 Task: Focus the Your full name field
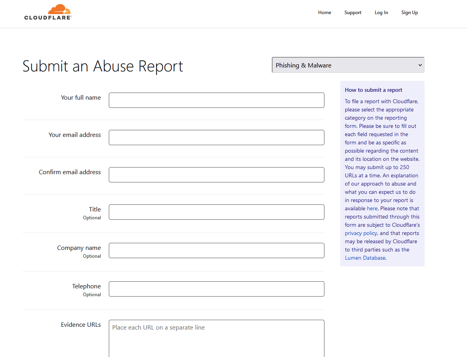pyautogui.click(x=216, y=100)
